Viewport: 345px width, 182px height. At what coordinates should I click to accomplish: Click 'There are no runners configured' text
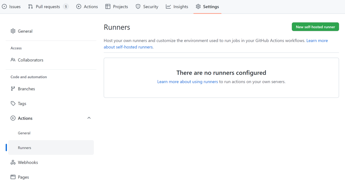tap(221, 73)
